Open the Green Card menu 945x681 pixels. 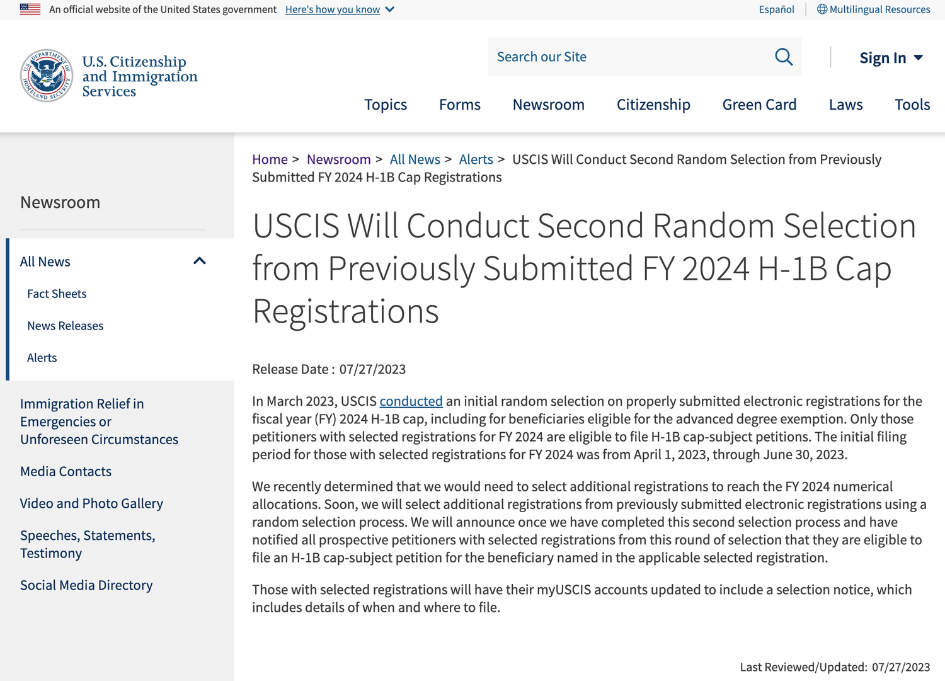click(x=759, y=105)
